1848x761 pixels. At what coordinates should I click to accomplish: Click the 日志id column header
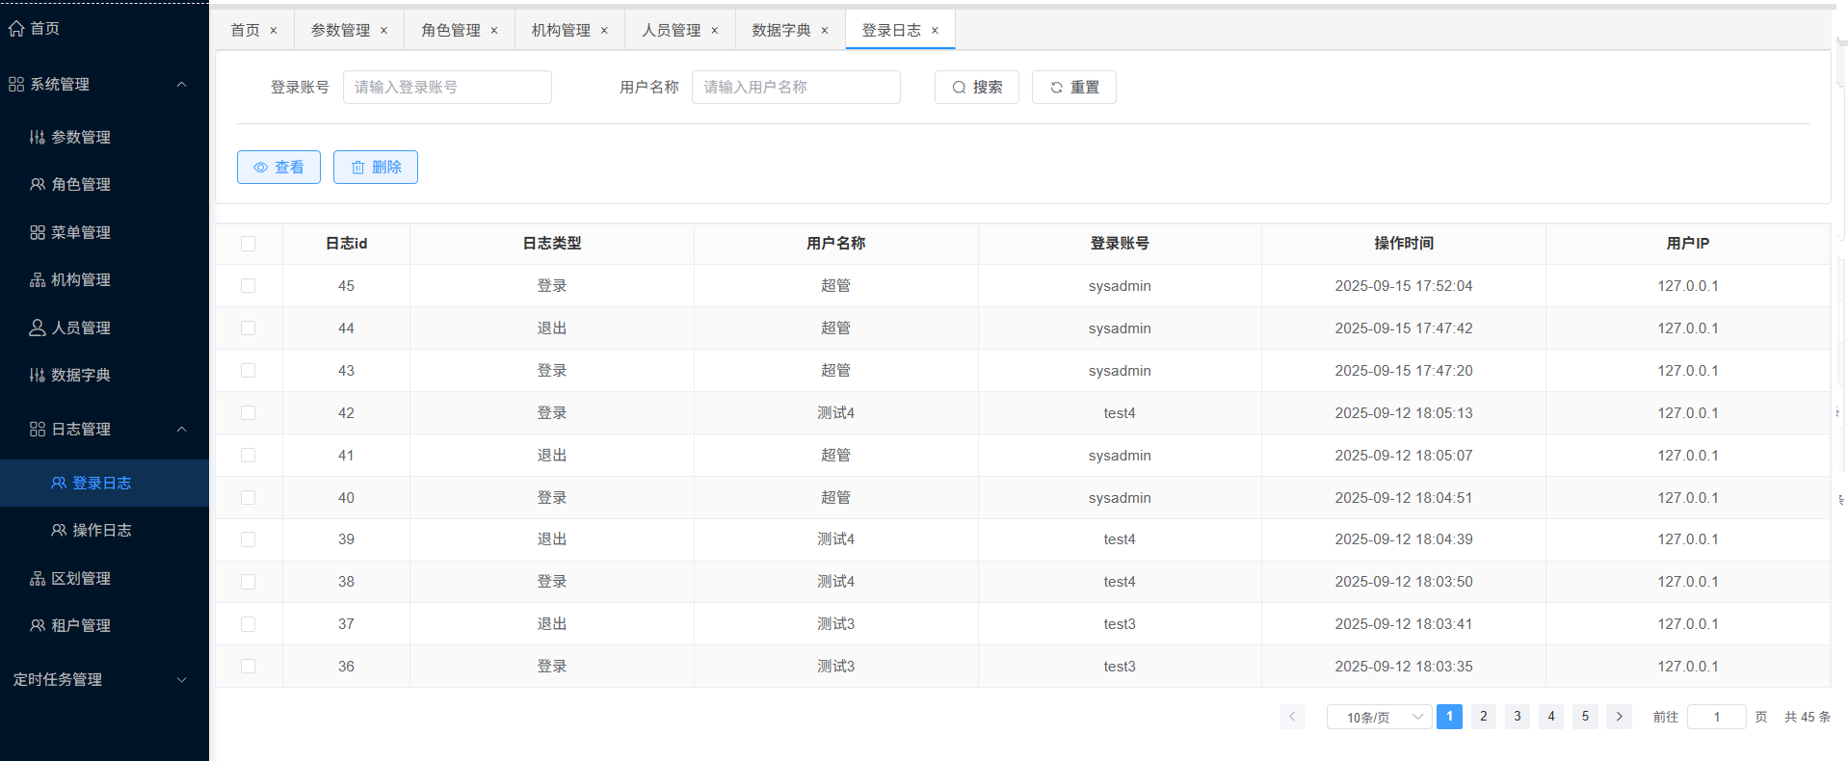coord(347,244)
